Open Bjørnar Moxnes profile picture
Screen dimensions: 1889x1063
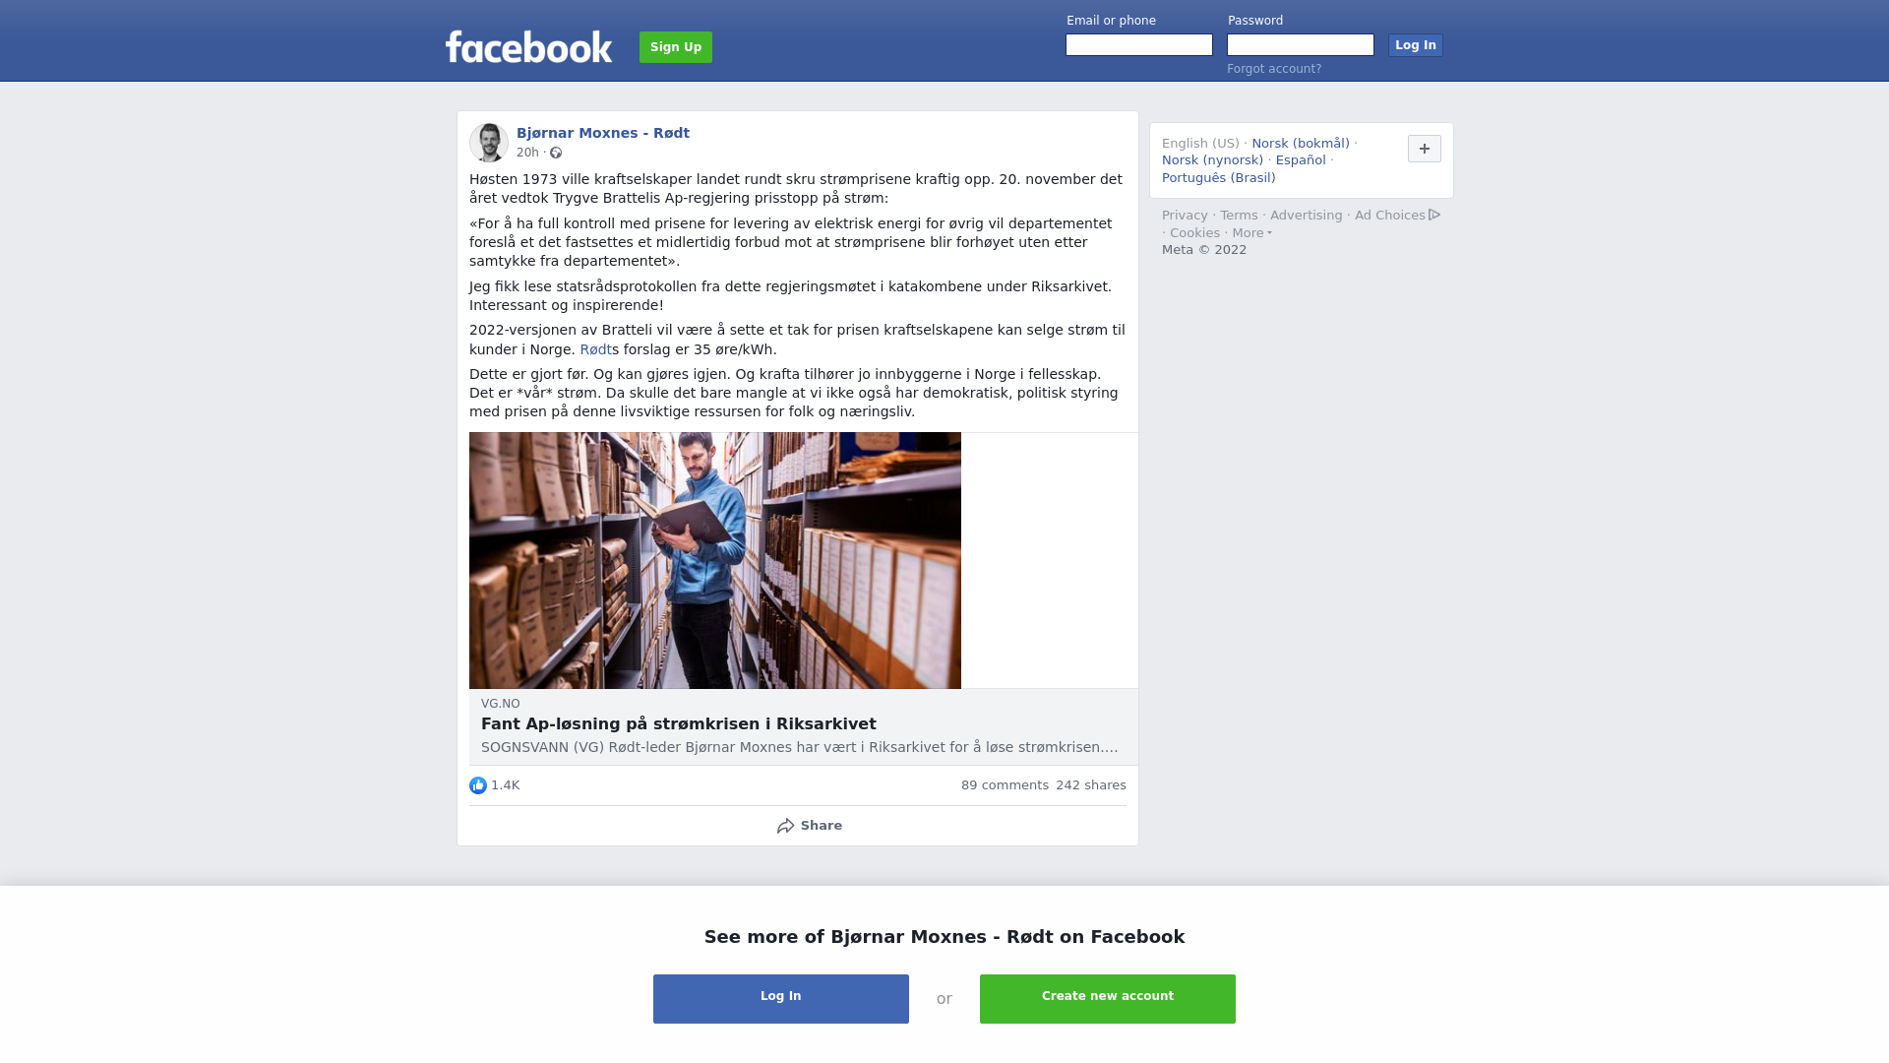point(489,143)
